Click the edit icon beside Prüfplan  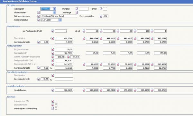click(x=77, y=9)
